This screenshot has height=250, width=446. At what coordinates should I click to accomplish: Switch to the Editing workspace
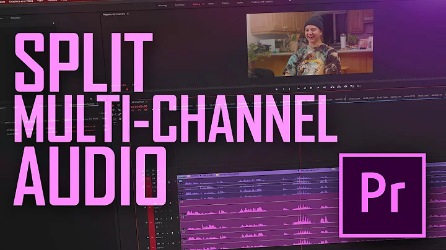point(196,4)
